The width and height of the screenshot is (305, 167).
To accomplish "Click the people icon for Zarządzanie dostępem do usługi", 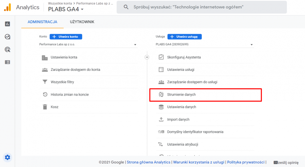I will 161,82.
